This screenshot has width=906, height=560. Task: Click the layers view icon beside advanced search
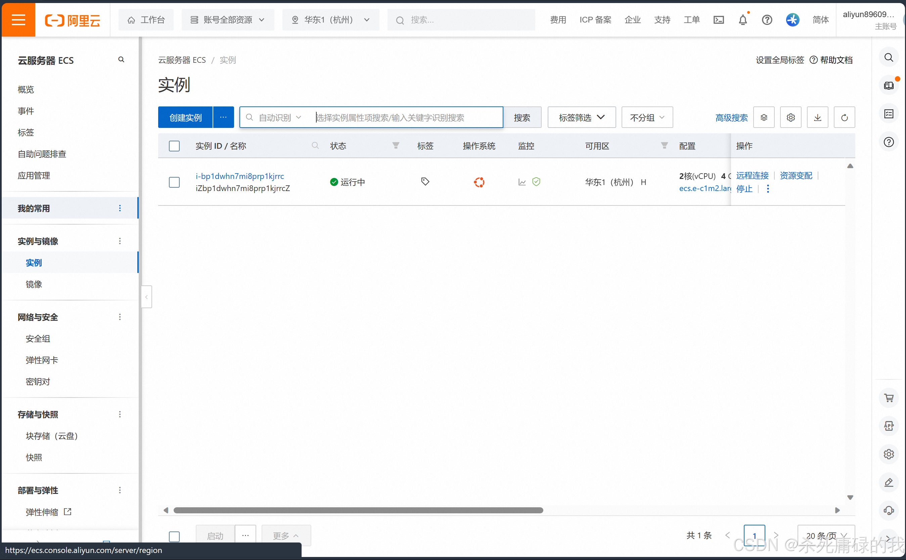[764, 118]
